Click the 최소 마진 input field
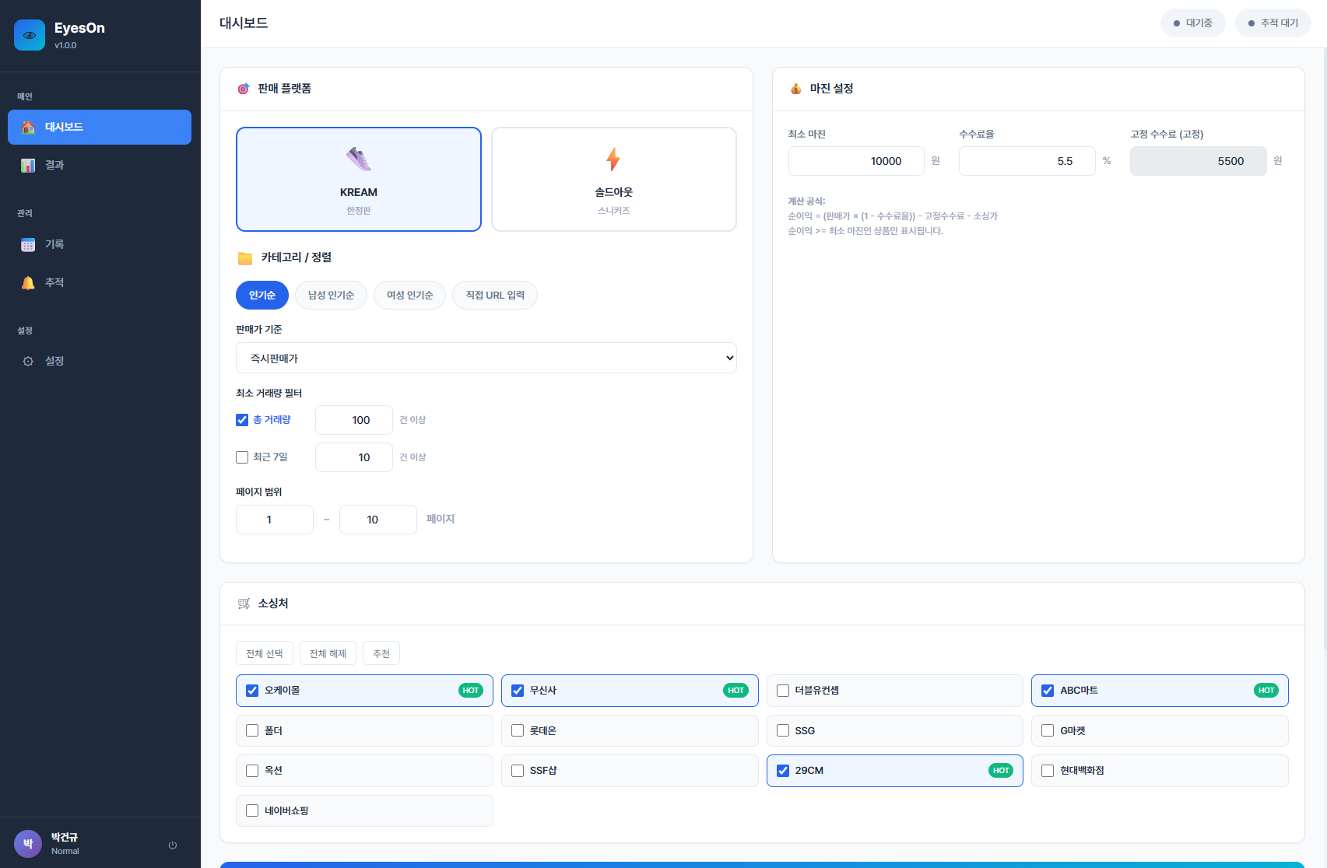This screenshot has height=868, width=1327. [x=855, y=161]
